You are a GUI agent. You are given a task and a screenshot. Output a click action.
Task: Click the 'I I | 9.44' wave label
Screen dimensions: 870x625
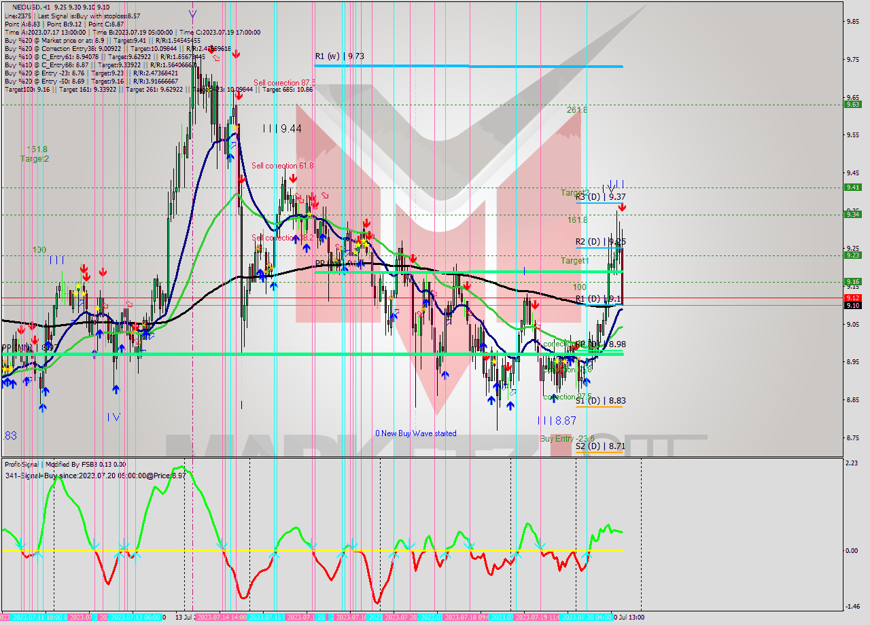[x=282, y=128]
